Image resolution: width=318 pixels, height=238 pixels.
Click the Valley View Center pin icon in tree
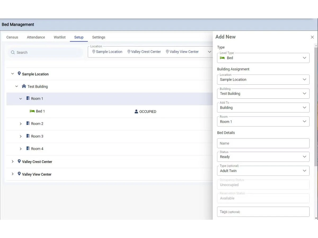click(19, 174)
